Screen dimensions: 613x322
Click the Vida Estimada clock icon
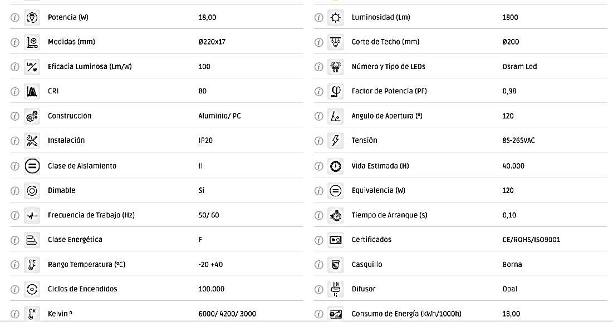[x=336, y=166]
